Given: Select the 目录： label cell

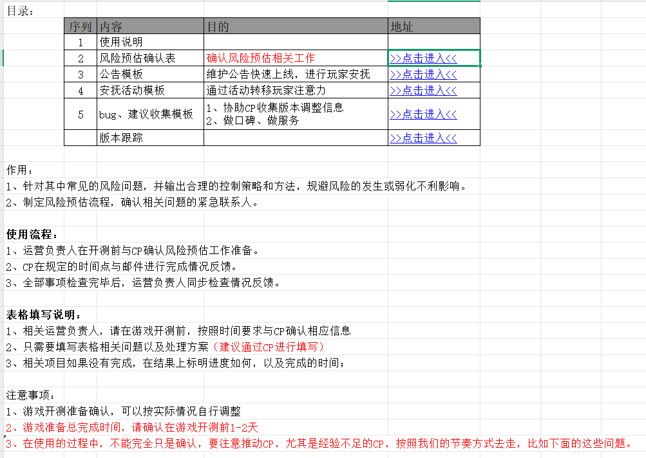Looking at the screenshot, I should coord(20,11).
